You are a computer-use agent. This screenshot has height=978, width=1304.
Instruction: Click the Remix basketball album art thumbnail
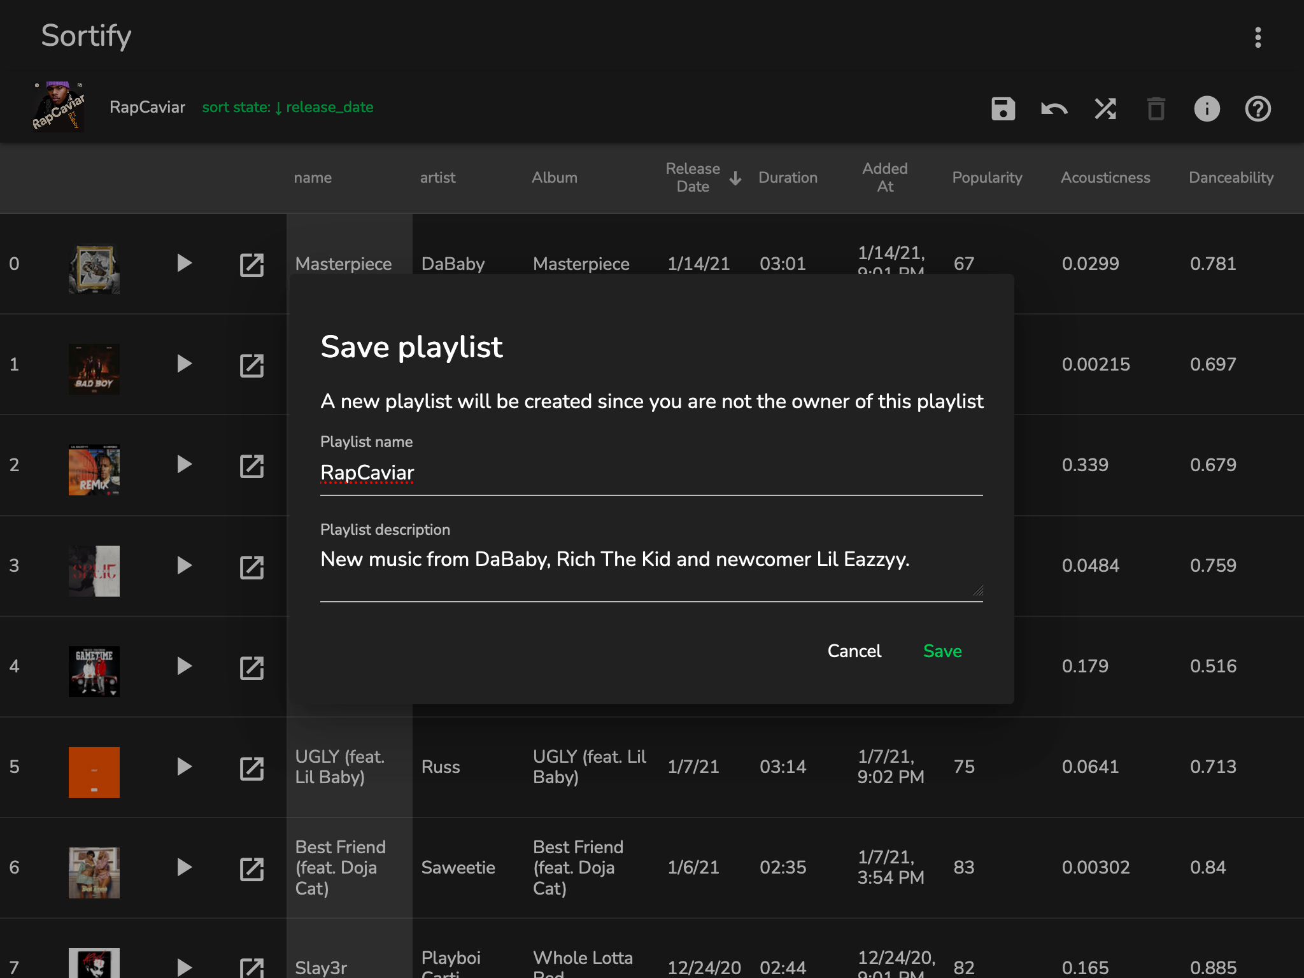[94, 470]
